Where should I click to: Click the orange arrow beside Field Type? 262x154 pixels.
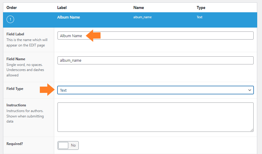pyautogui.click(x=47, y=90)
